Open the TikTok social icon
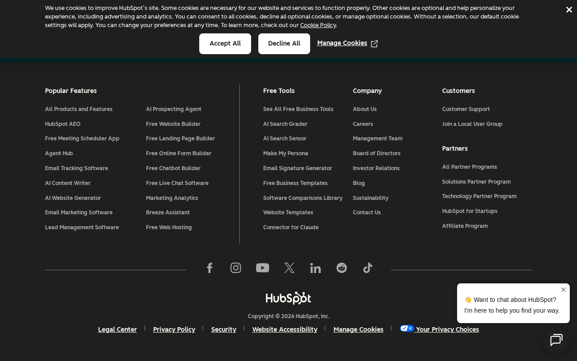This screenshot has height=361, width=577. [368, 268]
